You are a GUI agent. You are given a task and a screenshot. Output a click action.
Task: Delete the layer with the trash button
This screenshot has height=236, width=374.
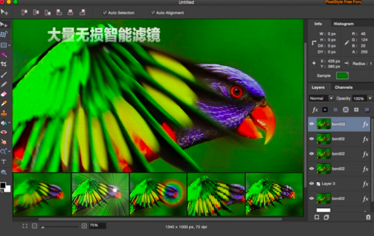tap(369, 217)
